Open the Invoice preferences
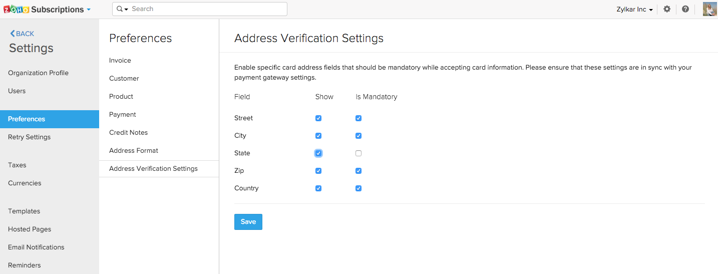The width and height of the screenshot is (718, 274). pos(120,60)
